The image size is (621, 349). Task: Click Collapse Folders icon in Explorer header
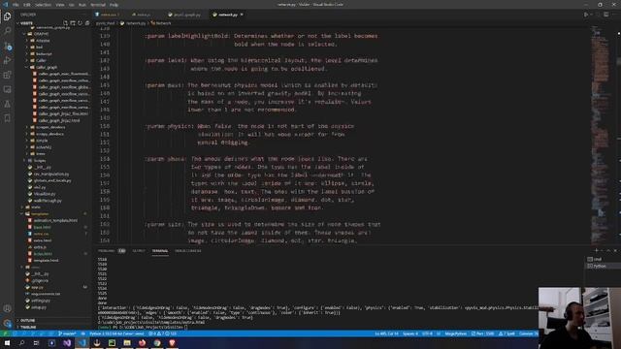pyautogui.click(x=87, y=23)
